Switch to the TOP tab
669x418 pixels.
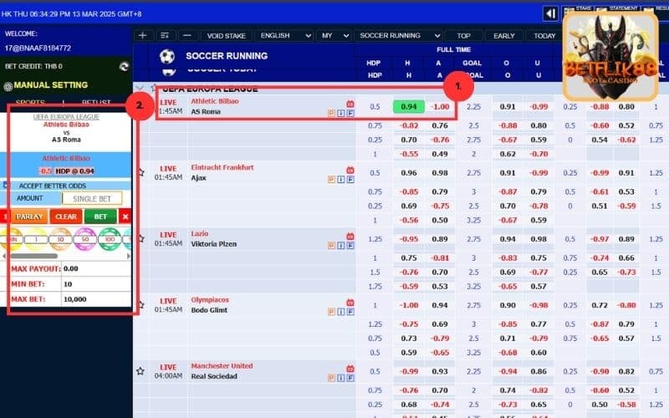(464, 36)
